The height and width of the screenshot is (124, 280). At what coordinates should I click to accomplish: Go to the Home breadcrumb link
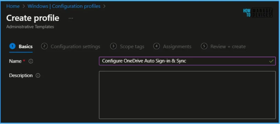click(x=13, y=6)
